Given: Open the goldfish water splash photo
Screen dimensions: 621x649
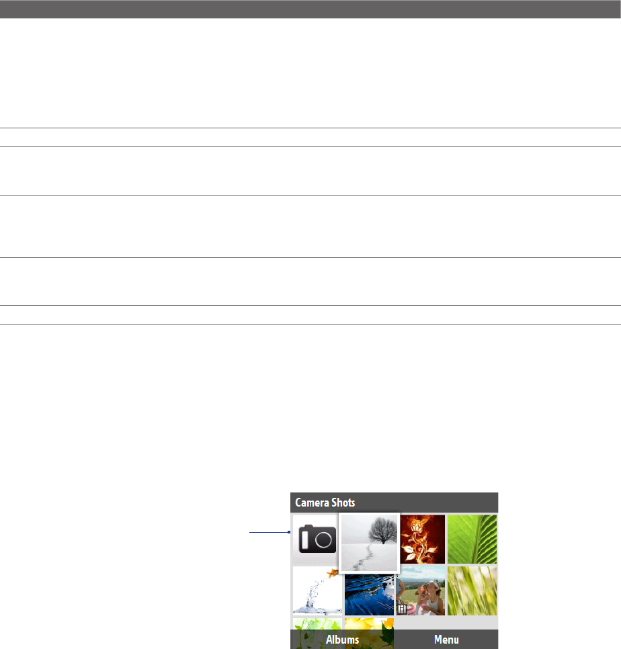Looking at the screenshot, I should pos(317,591).
